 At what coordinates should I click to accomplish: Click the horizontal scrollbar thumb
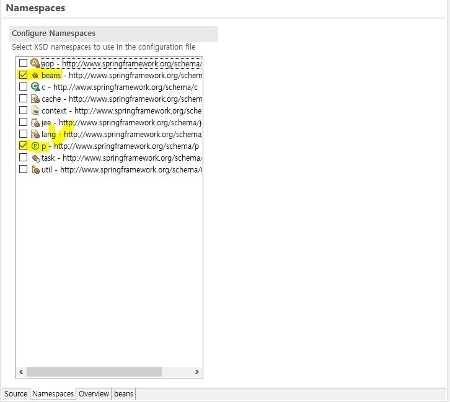click(94, 372)
